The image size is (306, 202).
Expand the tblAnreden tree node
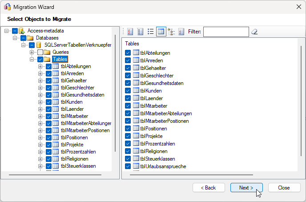(40, 73)
